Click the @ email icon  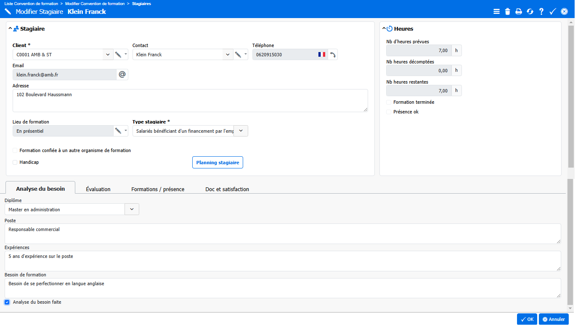122,74
